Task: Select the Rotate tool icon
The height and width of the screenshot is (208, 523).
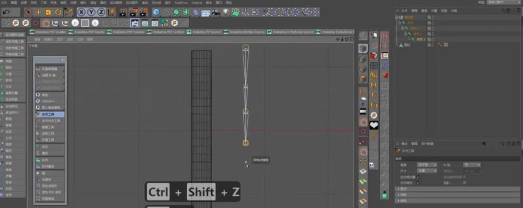Action: click(x=59, y=13)
